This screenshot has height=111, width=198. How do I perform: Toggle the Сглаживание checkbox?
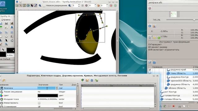pyautogui.click(x=39, y=107)
